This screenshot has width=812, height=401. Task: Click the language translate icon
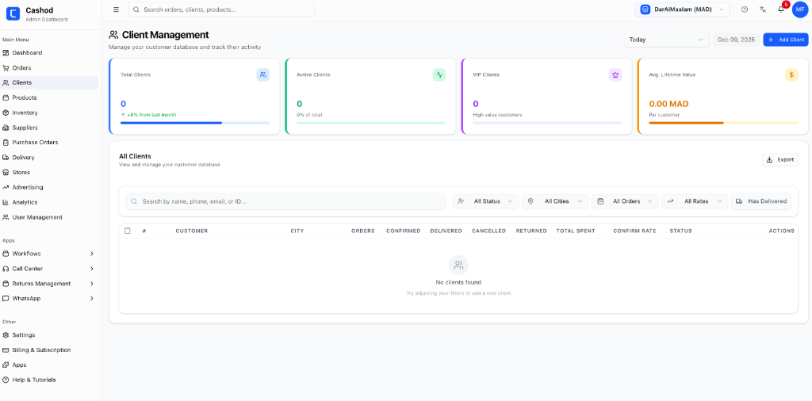point(763,10)
